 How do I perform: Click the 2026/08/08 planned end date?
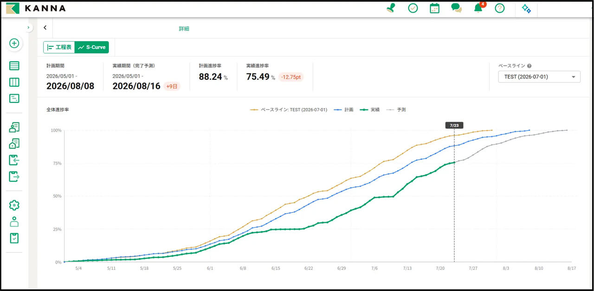pyautogui.click(x=70, y=86)
